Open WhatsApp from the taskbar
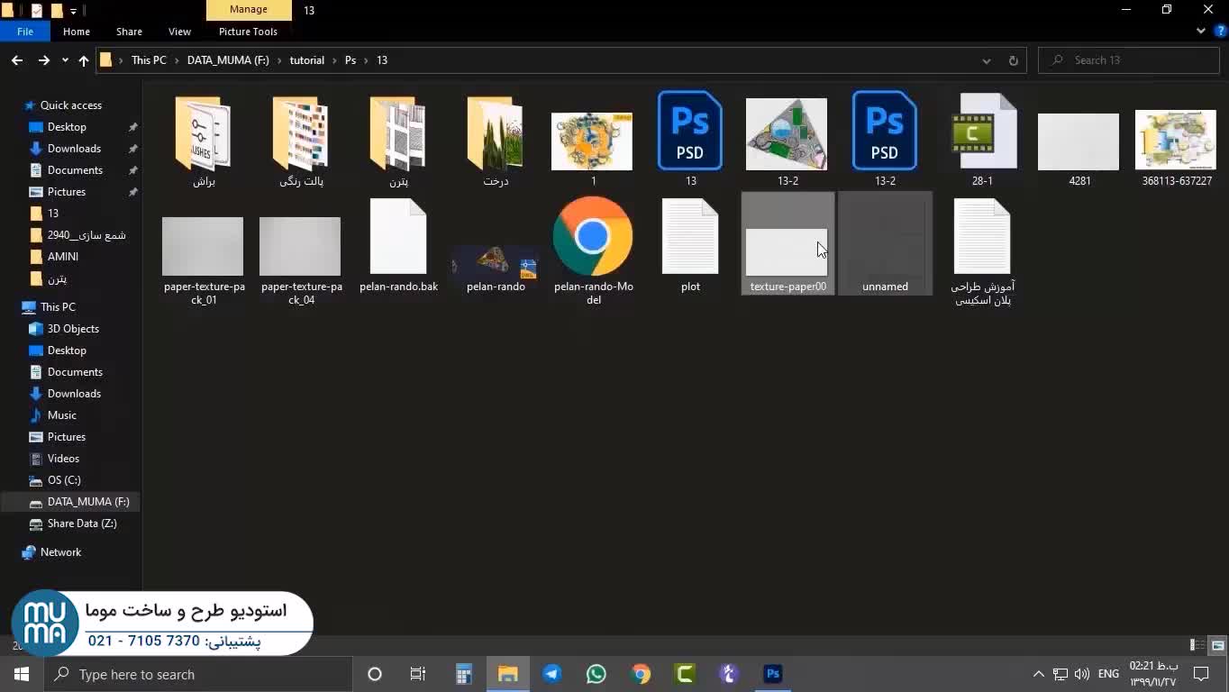The image size is (1229, 692). [x=596, y=674]
